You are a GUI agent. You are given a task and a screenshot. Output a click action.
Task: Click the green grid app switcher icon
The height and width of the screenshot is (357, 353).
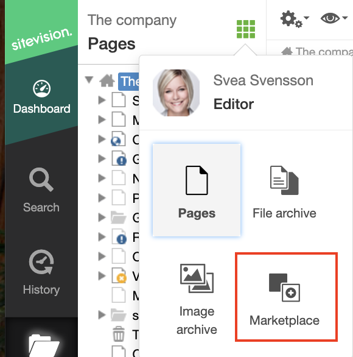pyautogui.click(x=246, y=29)
